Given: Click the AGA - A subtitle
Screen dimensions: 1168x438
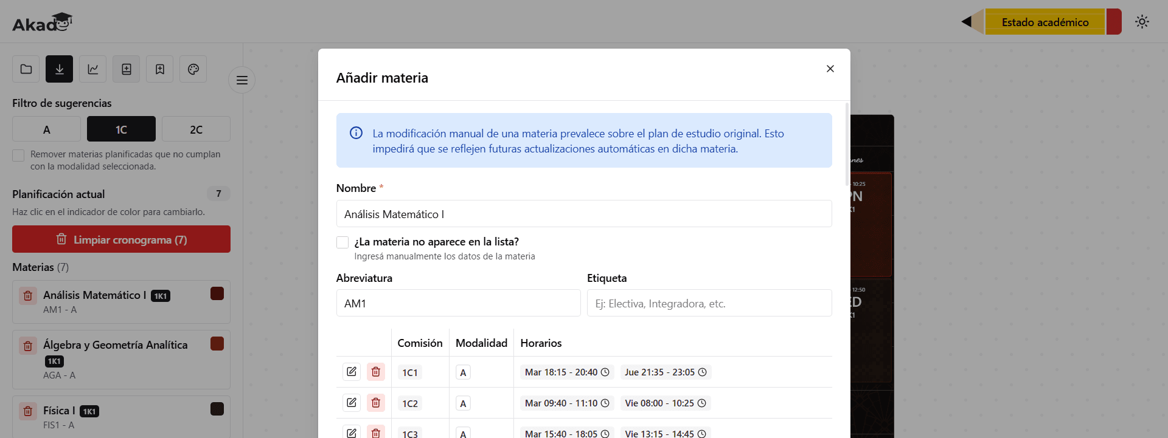Looking at the screenshot, I should (x=60, y=375).
